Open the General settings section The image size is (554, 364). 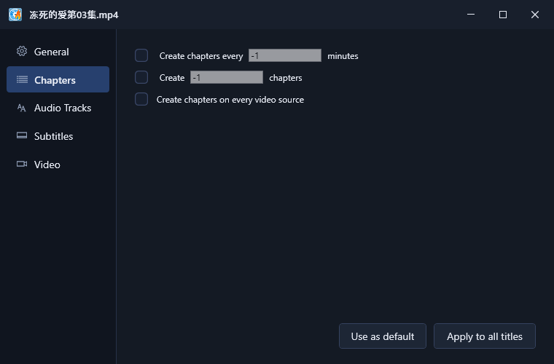point(58,52)
